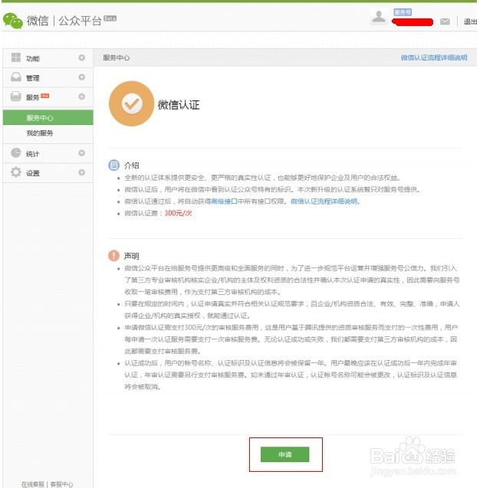Expand the 功能 menu arrow
This screenshot has height=488, width=483.
(x=81, y=57)
